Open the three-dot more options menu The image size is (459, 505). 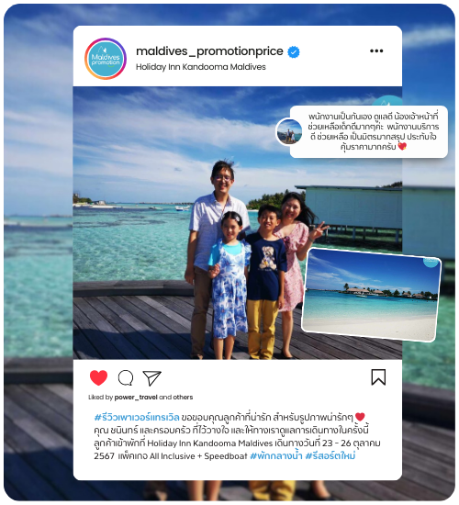click(376, 50)
